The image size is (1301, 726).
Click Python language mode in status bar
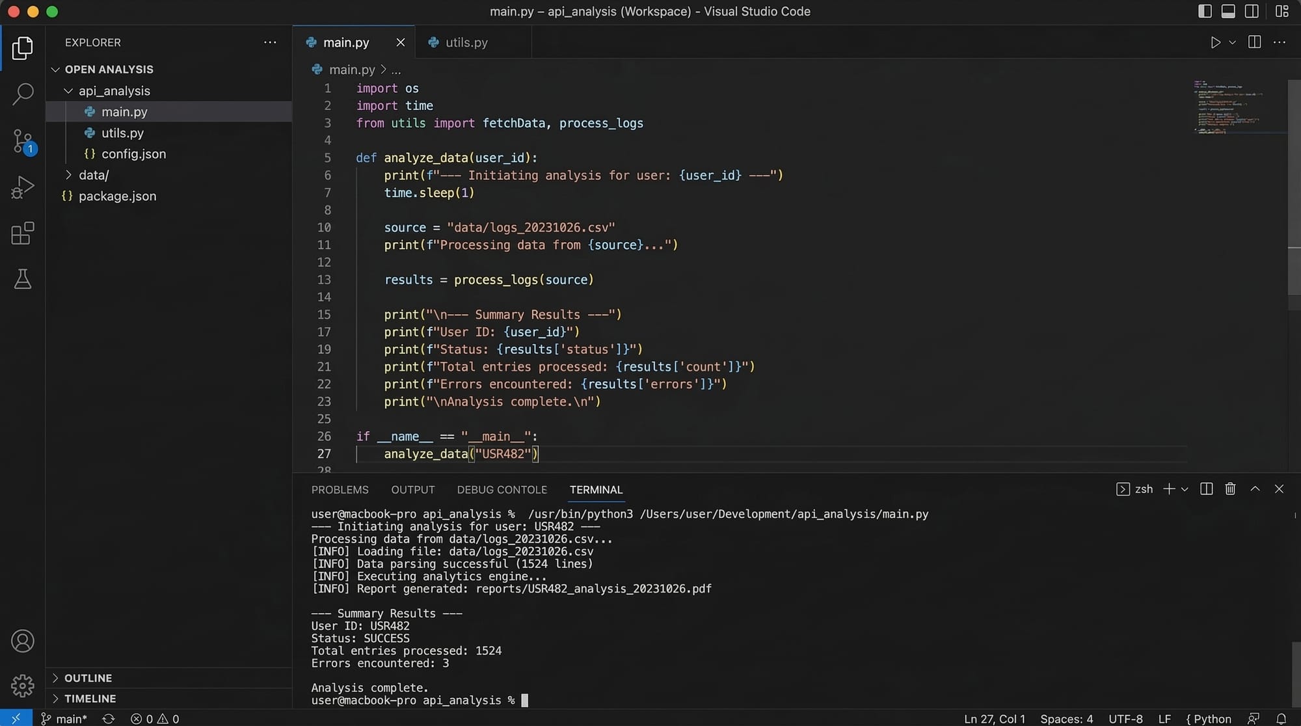pos(1209,719)
